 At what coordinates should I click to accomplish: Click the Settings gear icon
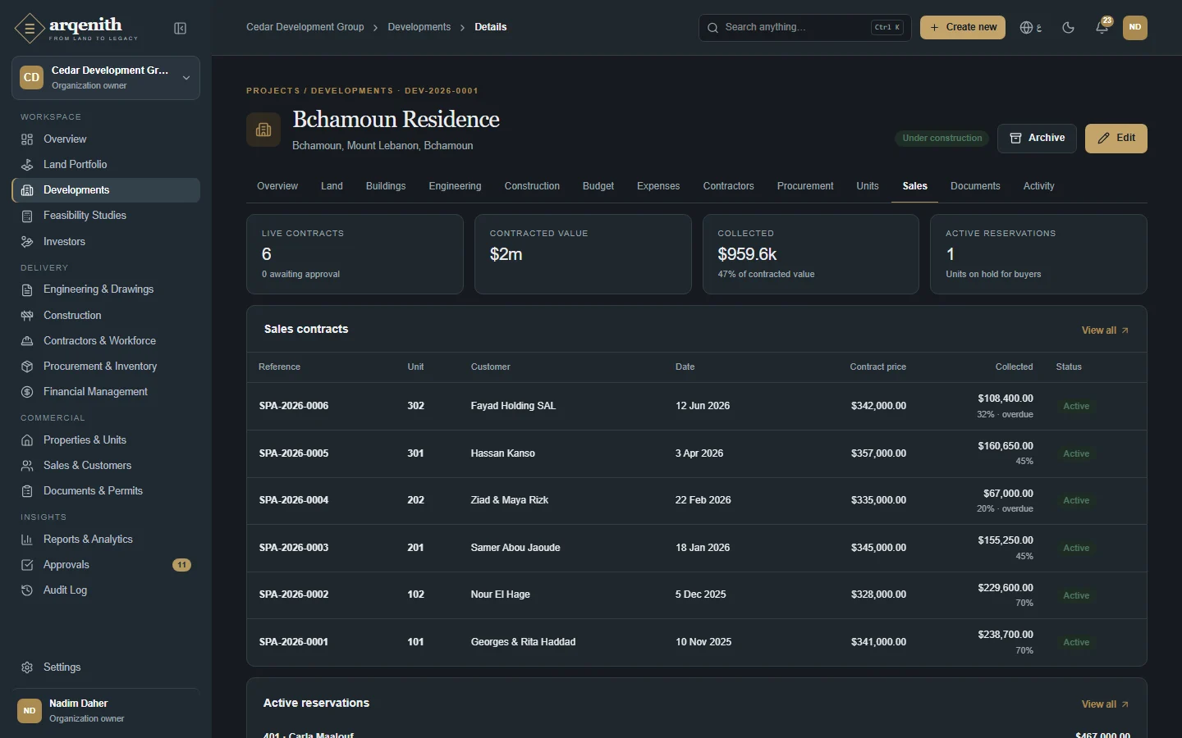(x=27, y=667)
